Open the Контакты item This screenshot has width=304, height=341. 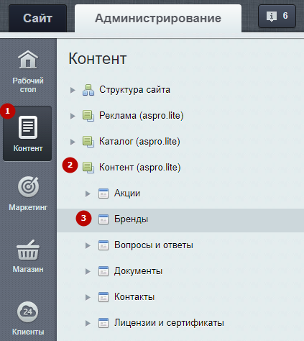pyautogui.click(x=134, y=297)
